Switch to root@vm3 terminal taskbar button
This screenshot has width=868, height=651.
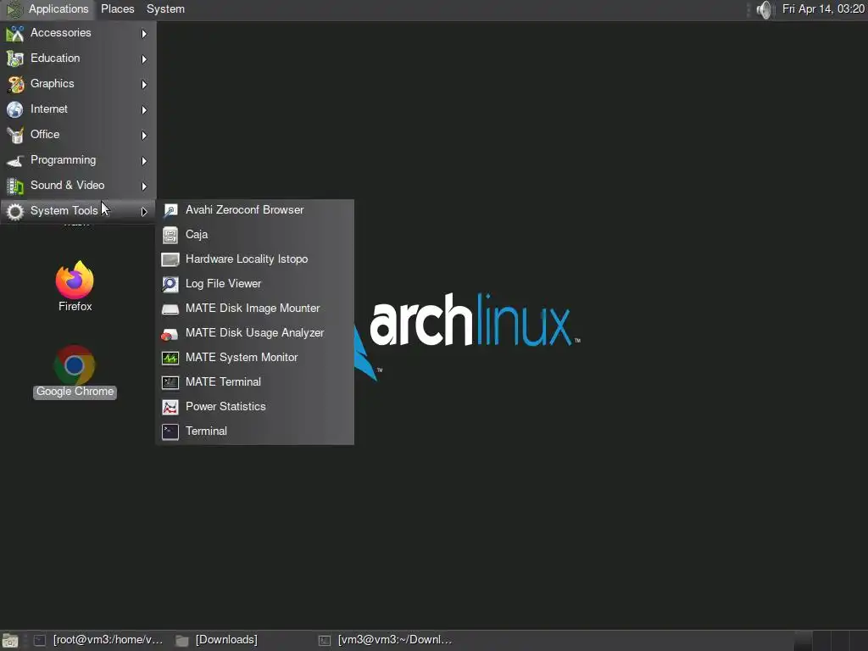[x=98, y=640]
